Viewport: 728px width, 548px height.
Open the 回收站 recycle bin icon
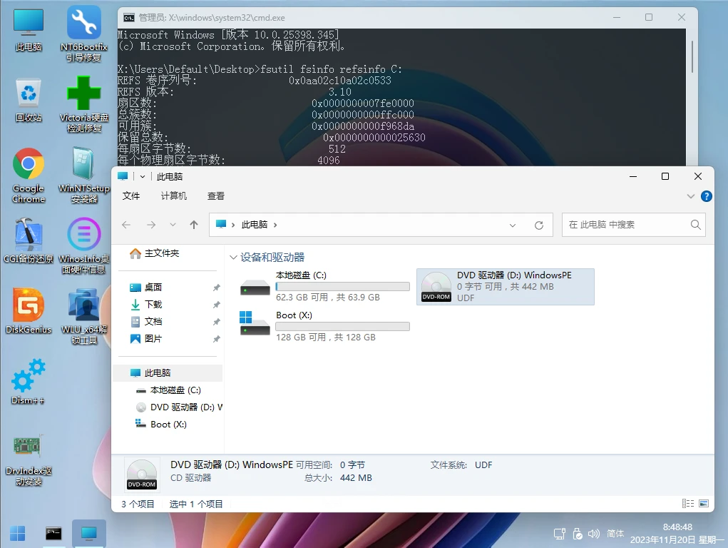(x=29, y=101)
